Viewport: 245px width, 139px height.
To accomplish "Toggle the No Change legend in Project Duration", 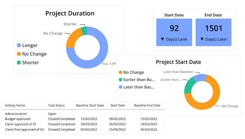I will click(31, 54).
